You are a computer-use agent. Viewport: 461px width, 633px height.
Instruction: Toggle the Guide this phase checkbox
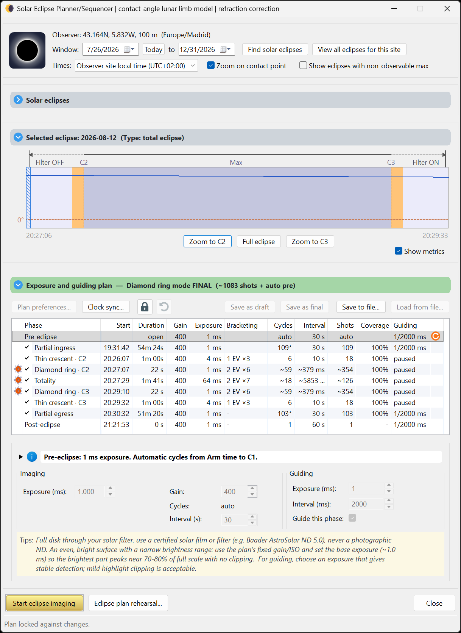352,518
